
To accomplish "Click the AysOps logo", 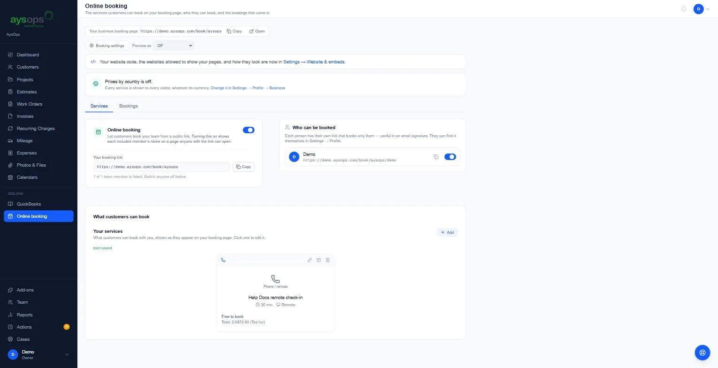I will click(32, 19).
